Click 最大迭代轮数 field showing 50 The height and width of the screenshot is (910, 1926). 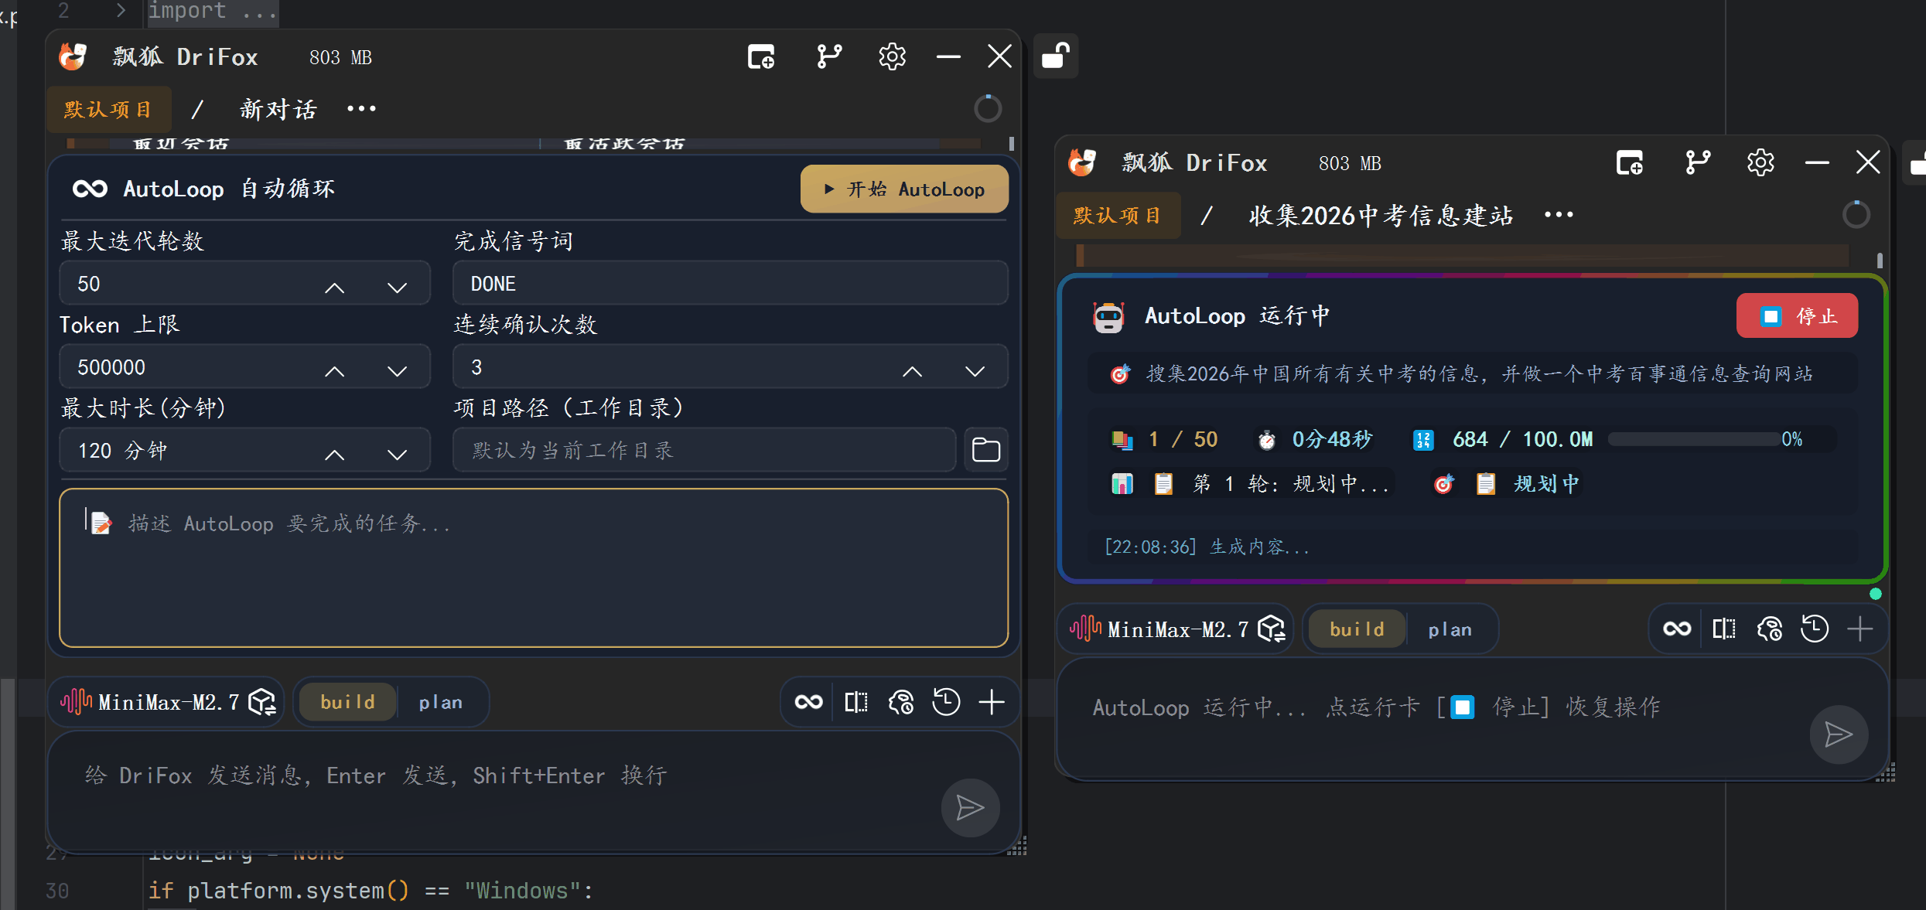pos(244,283)
